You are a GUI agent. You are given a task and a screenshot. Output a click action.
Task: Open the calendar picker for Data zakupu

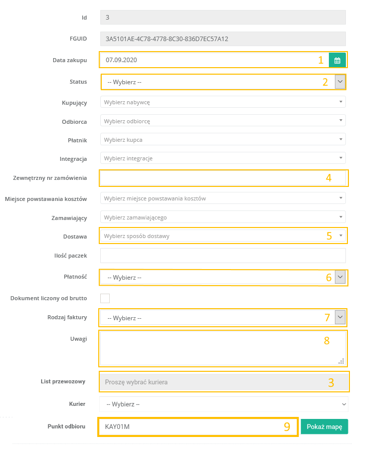tap(337, 60)
